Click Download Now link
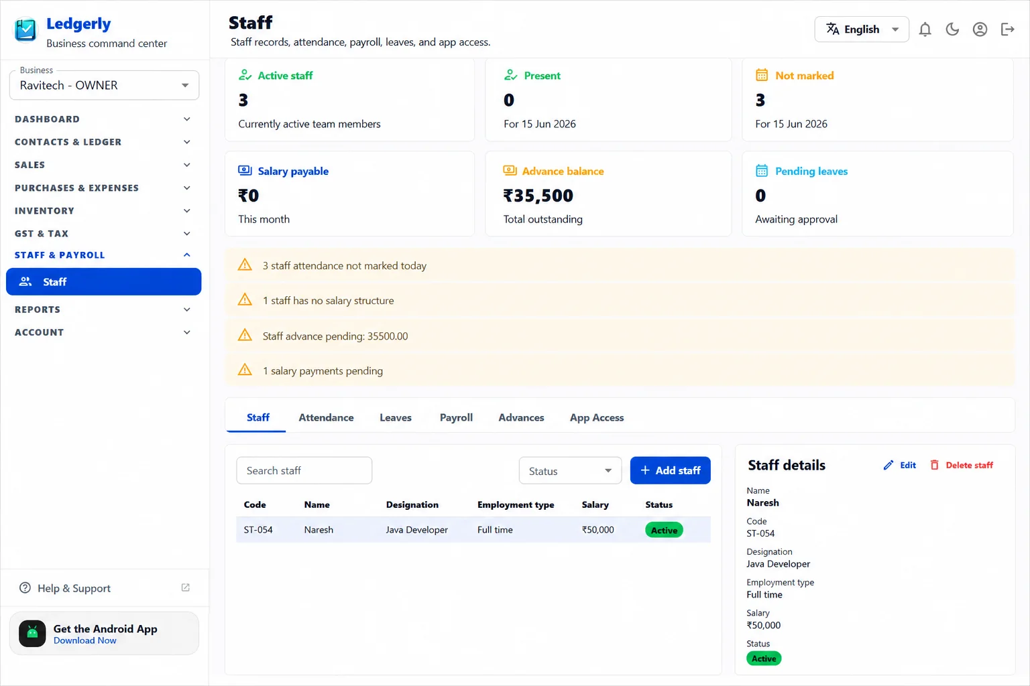This screenshot has height=686, width=1030. click(85, 640)
